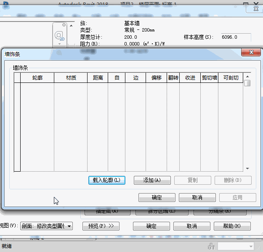
Task: Click the table's vertical scrollbar thumb
Action: 247,83
